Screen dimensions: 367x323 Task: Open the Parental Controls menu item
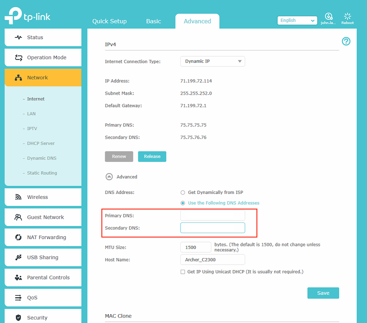coord(43,278)
